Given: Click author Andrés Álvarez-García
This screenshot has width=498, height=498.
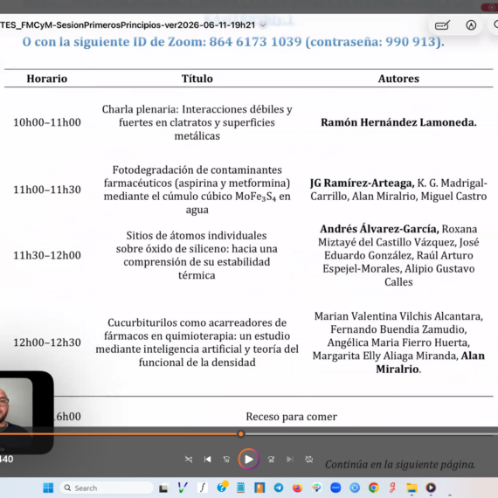Looking at the screenshot, I should [x=379, y=229].
